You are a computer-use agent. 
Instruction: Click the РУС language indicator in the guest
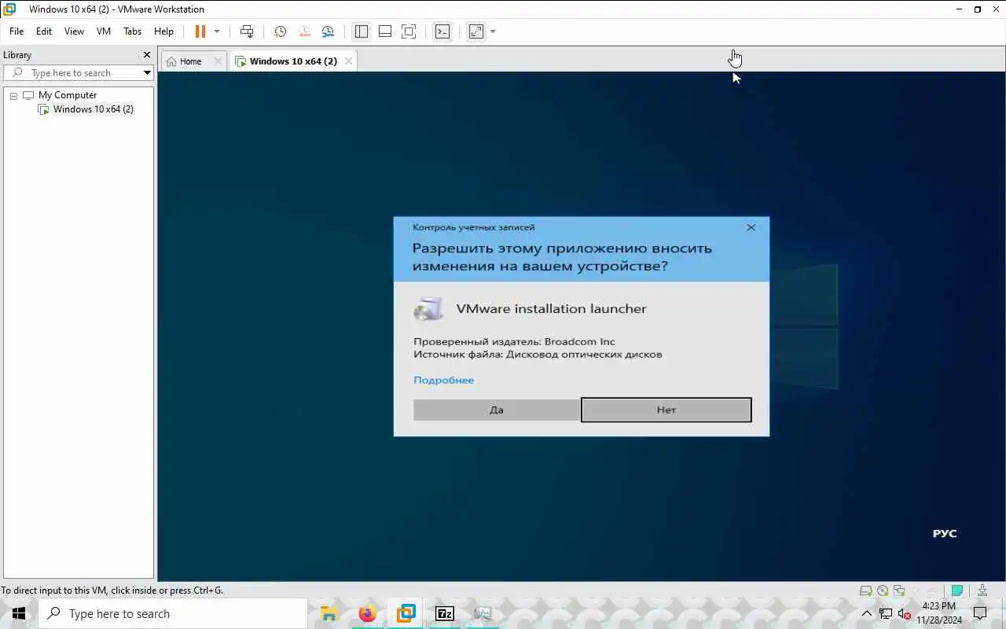pos(945,533)
